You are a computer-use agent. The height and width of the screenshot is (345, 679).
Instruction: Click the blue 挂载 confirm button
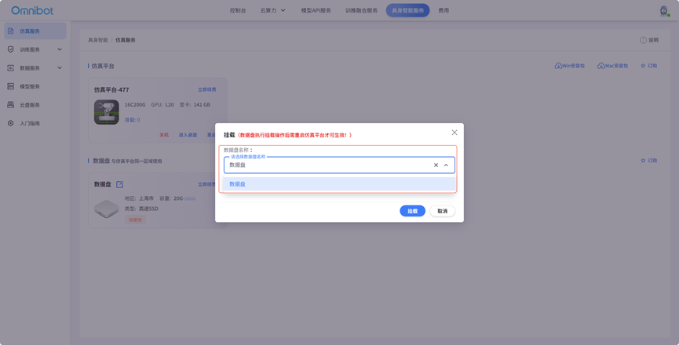pos(412,211)
